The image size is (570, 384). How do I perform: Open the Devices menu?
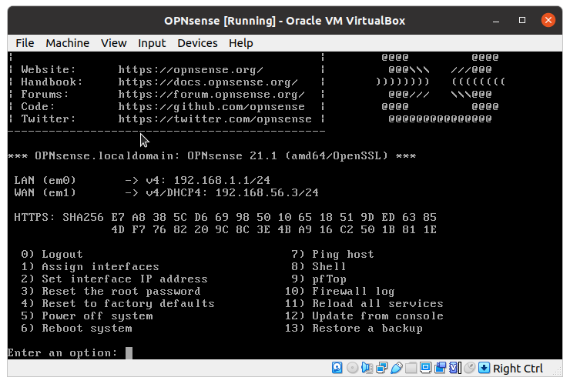[197, 43]
